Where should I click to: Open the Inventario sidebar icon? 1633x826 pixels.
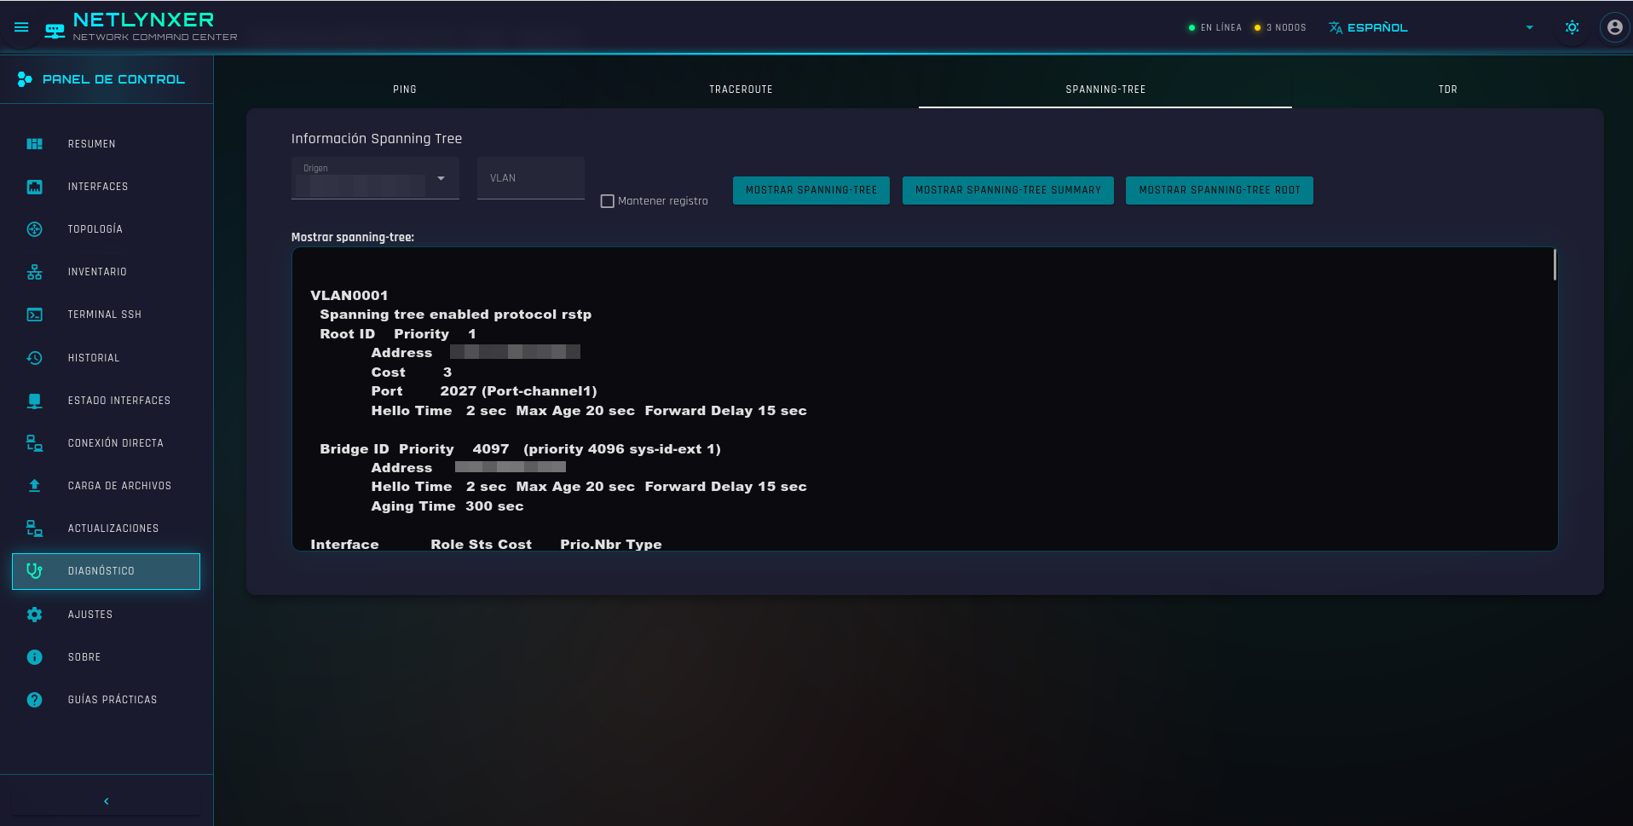point(34,272)
